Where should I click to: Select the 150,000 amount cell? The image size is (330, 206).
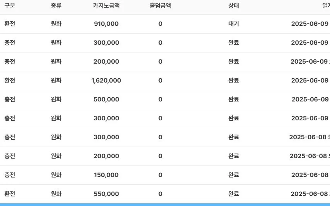click(106, 175)
